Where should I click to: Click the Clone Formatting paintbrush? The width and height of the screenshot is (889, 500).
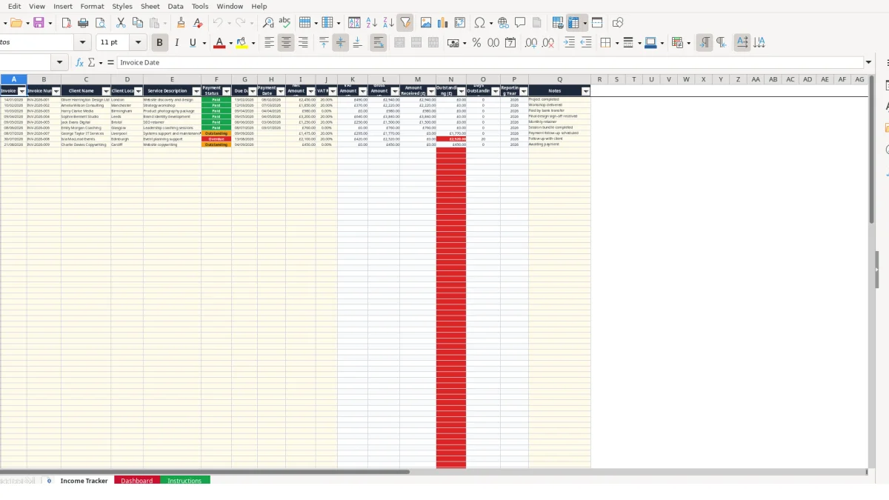181,23
